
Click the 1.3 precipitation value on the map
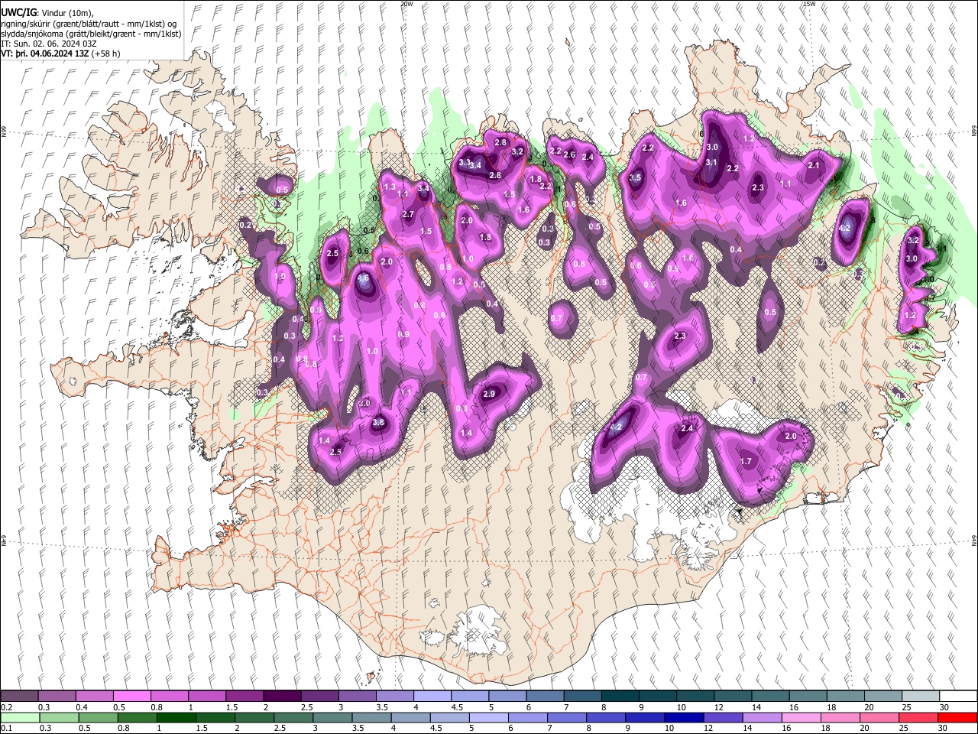point(390,187)
